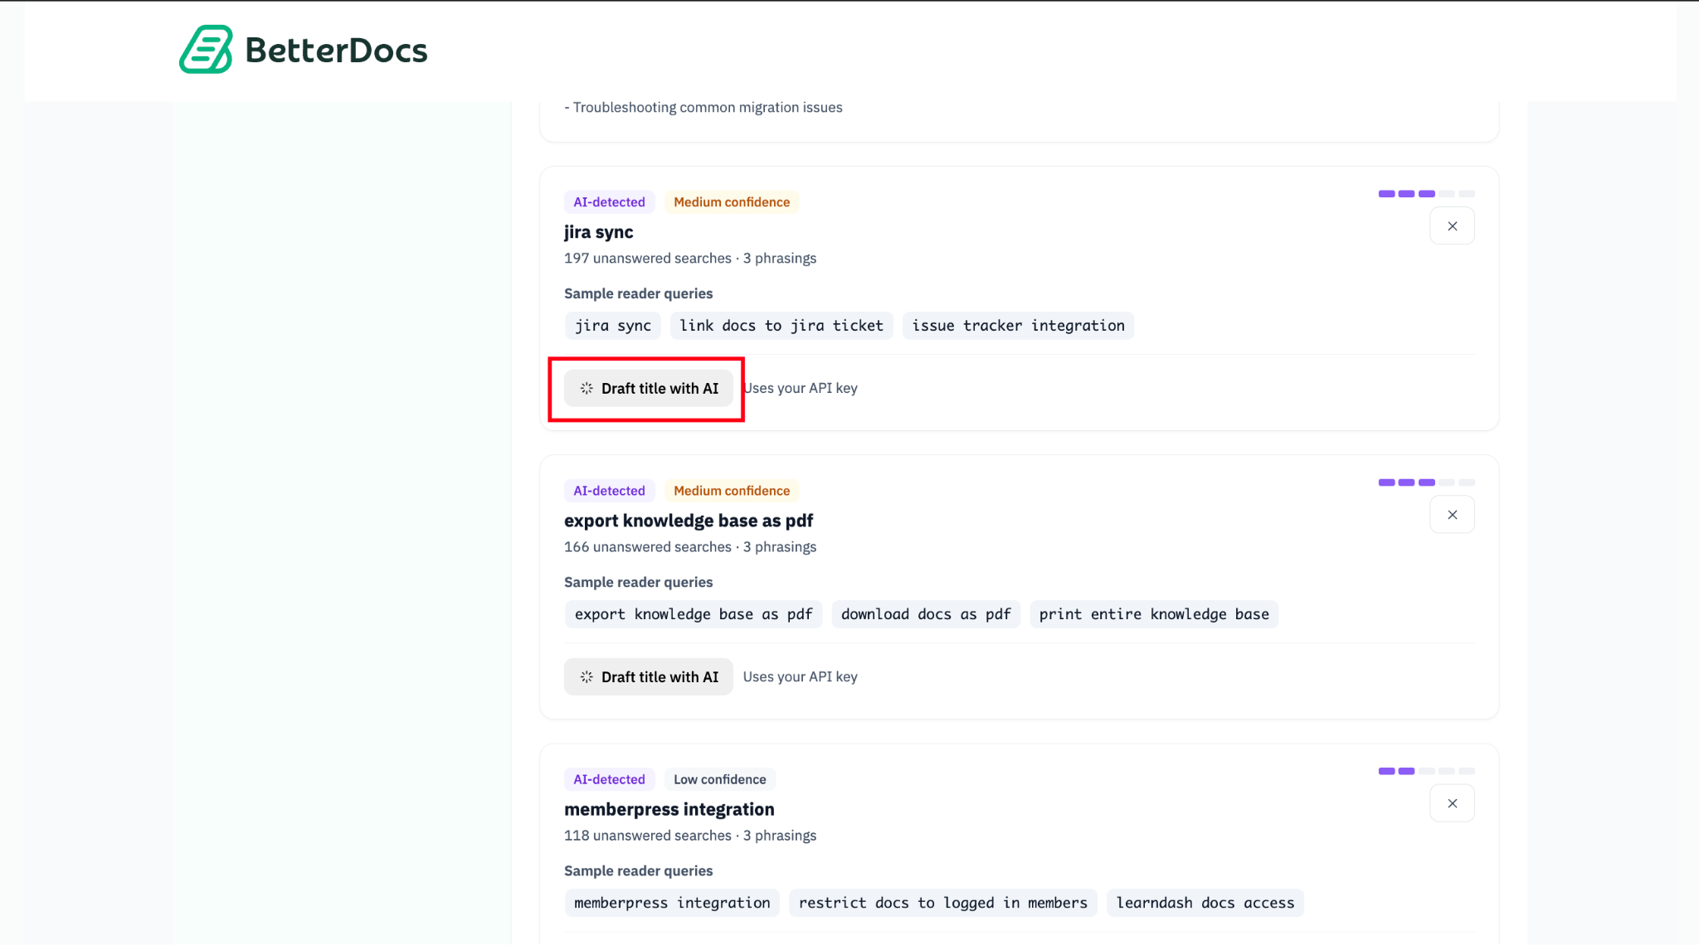Click confidence meter on export knowledge base card
This screenshot has height=945, width=1699.
coord(1427,482)
